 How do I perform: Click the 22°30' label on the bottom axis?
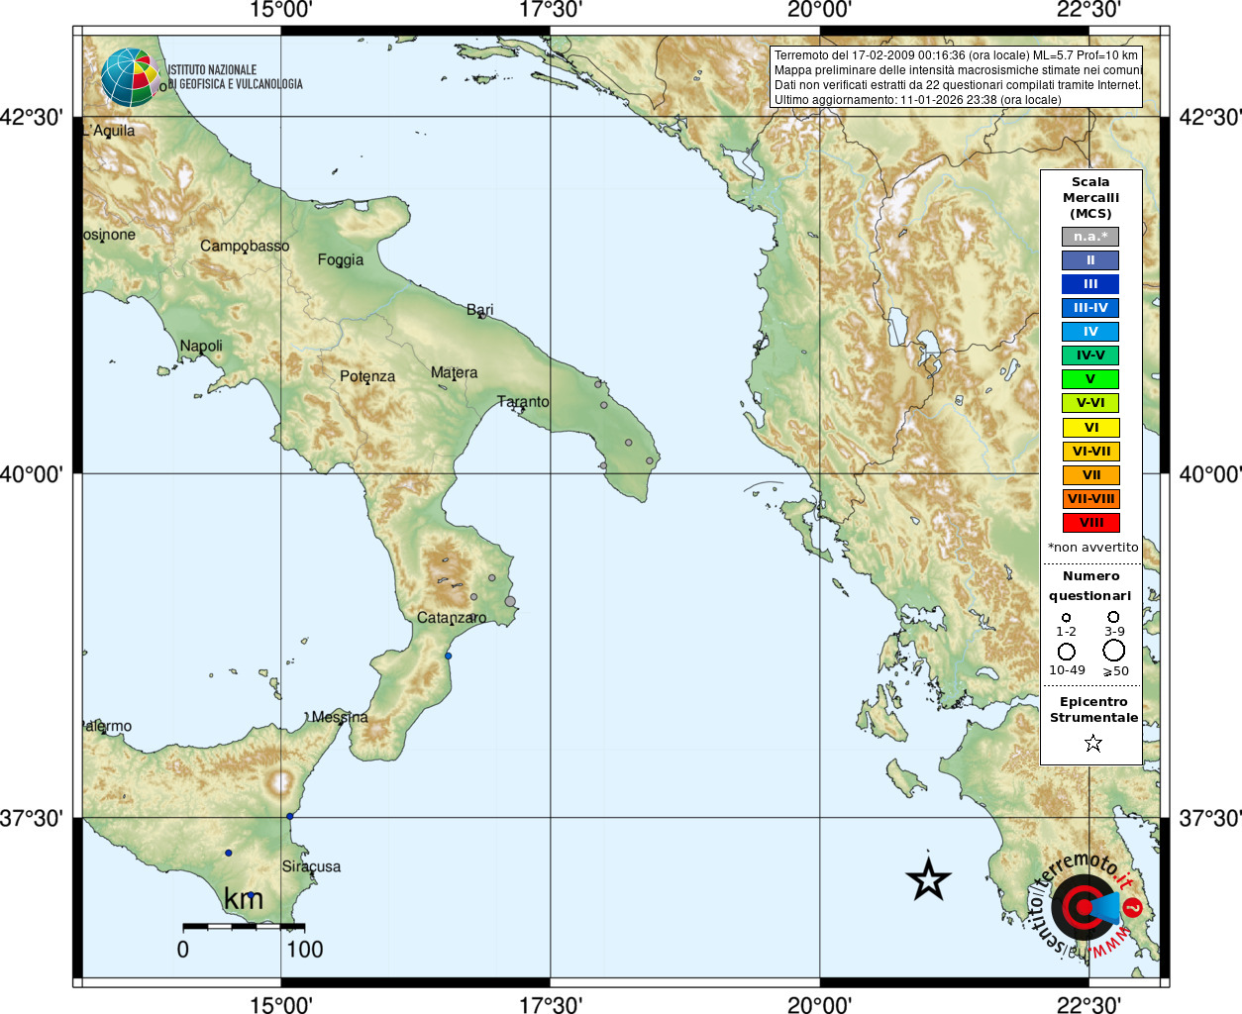pyautogui.click(x=1088, y=1004)
